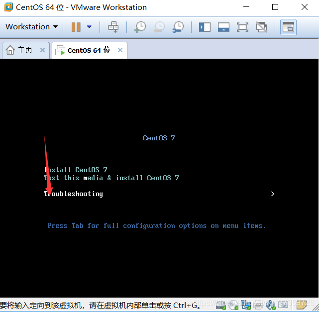Close the VMware Workstation window
This screenshot has height=312, width=319.
pos(305,7)
